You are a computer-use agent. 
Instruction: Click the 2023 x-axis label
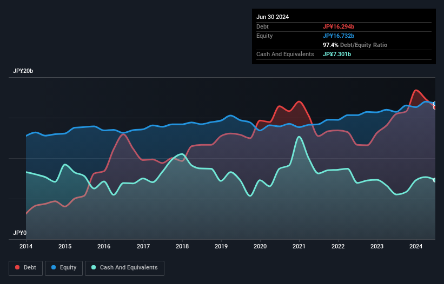tap(377, 246)
